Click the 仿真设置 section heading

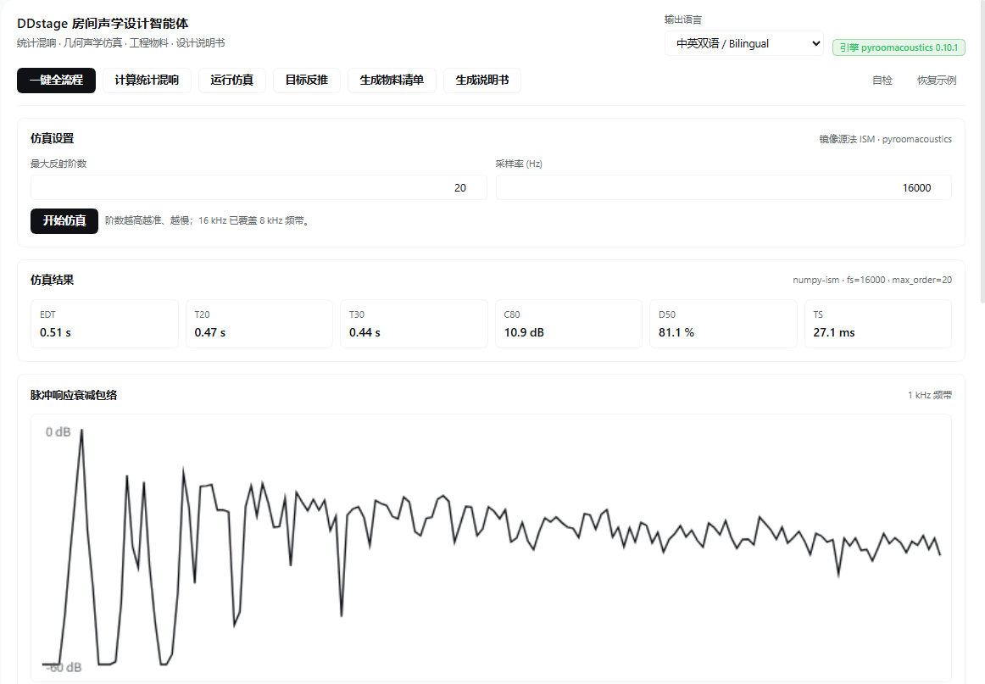point(53,138)
